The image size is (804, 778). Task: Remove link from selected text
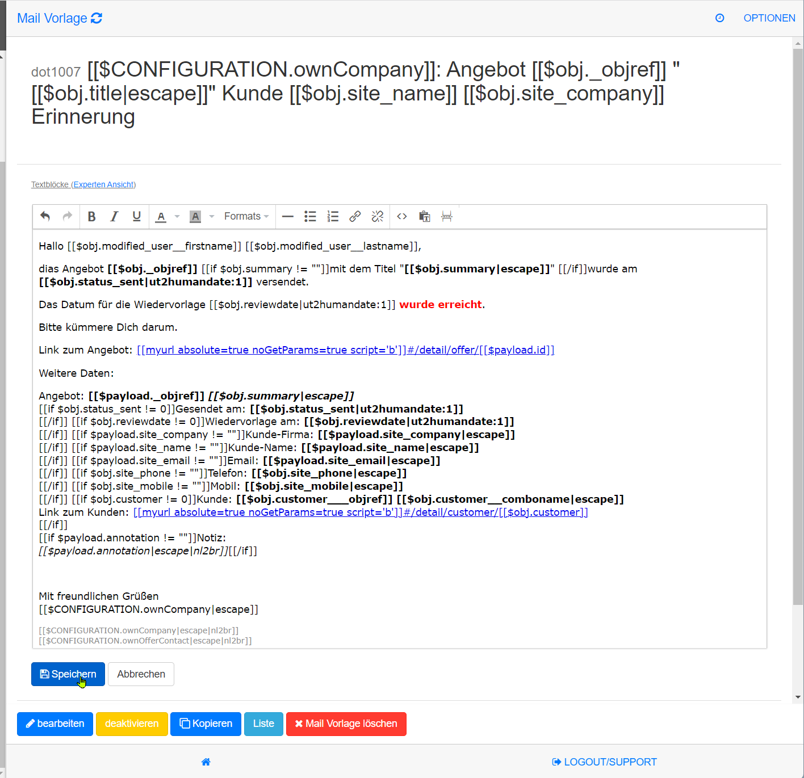pyautogui.click(x=378, y=216)
